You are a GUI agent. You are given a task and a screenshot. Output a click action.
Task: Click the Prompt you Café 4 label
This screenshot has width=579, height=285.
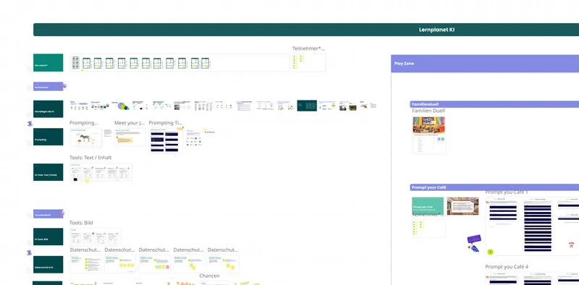(507, 266)
